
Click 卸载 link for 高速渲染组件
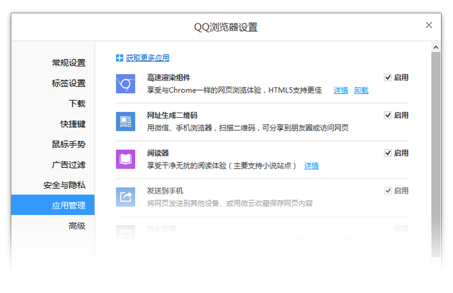(x=361, y=91)
